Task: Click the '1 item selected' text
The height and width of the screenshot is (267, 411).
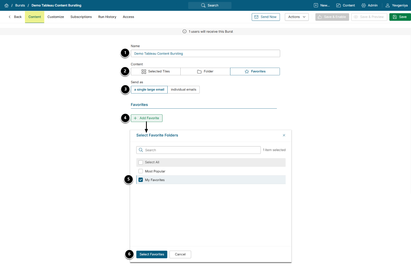Action: pyautogui.click(x=274, y=150)
